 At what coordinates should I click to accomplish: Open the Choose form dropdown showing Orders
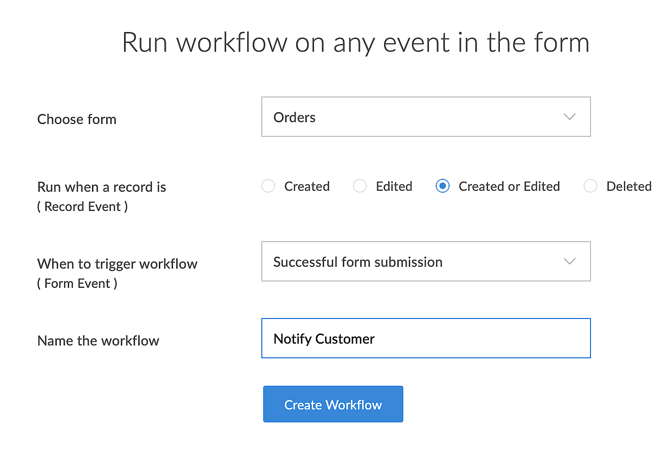(426, 117)
